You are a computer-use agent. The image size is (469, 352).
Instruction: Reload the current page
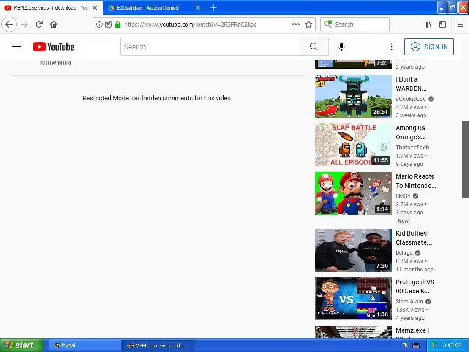pyautogui.click(x=39, y=24)
